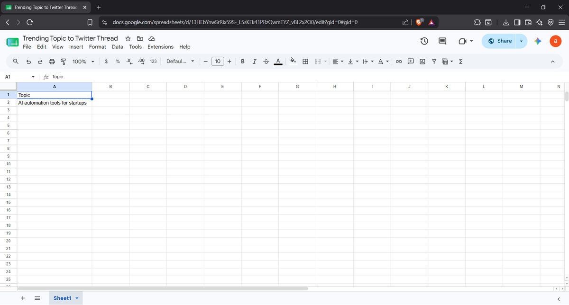Click the font size field

217,62
